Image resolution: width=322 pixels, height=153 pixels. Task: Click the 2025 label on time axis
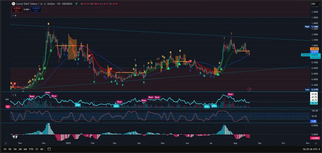[68, 143]
